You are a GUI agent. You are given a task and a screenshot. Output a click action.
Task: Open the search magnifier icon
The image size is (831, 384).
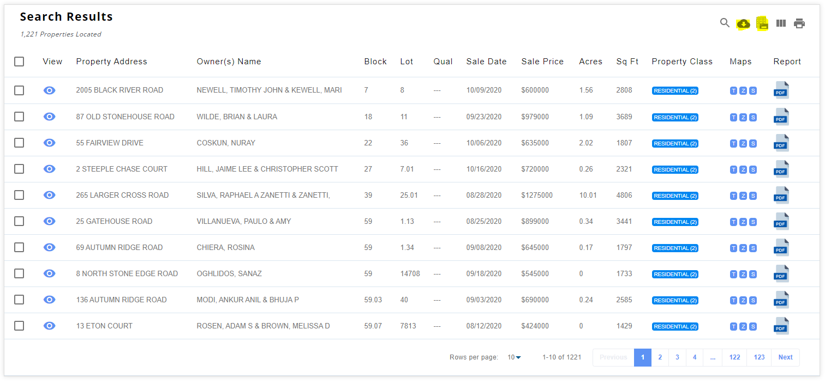tap(725, 23)
